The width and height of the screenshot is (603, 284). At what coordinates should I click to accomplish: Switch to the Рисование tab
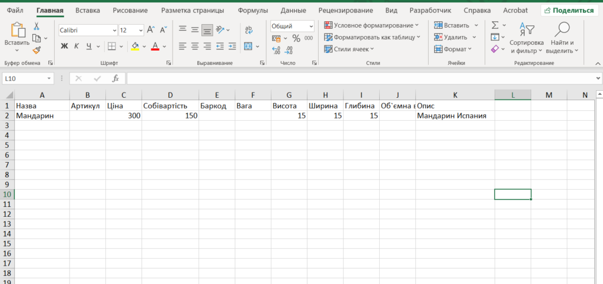130,11
